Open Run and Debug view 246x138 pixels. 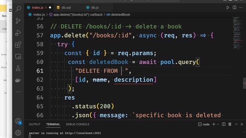click(18, 33)
